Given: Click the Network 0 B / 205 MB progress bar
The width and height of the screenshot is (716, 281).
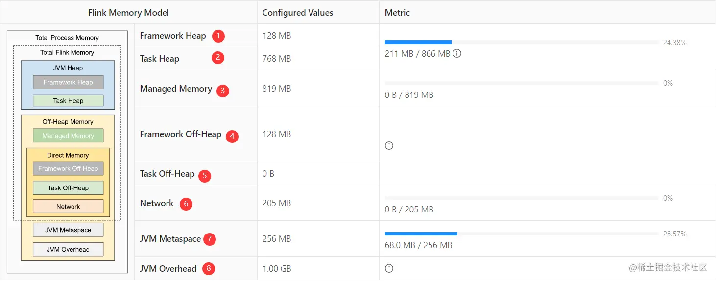Looking at the screenshot, I should point(522,198).
